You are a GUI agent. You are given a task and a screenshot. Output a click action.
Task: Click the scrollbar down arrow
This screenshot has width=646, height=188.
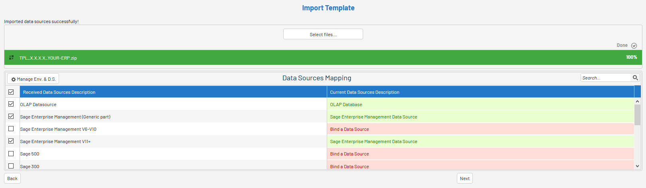click(x=637, y=166)
